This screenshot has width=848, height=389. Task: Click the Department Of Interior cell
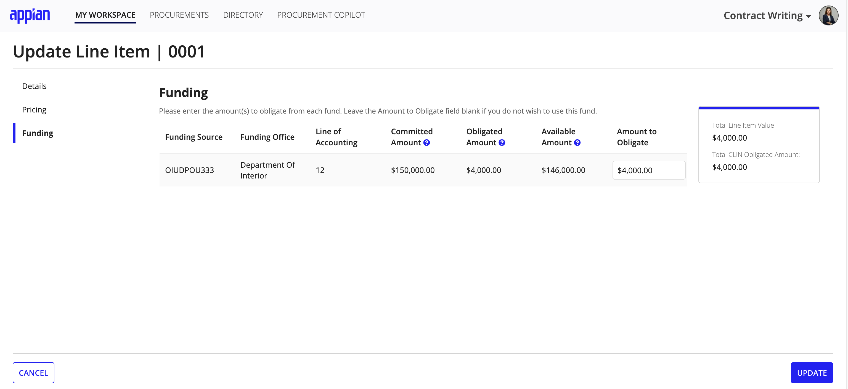268,170
